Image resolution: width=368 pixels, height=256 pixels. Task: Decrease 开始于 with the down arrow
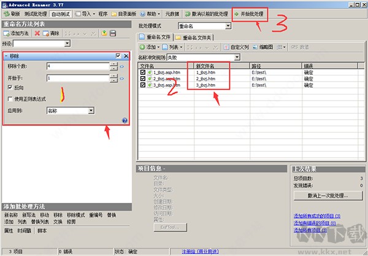pyautogui.click(x=113, y=80)
